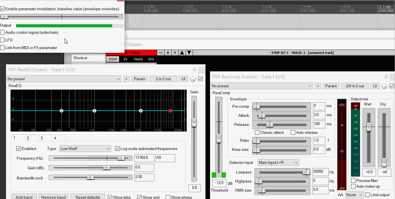Click the Stripper 'Y' button

coord(175,52)
